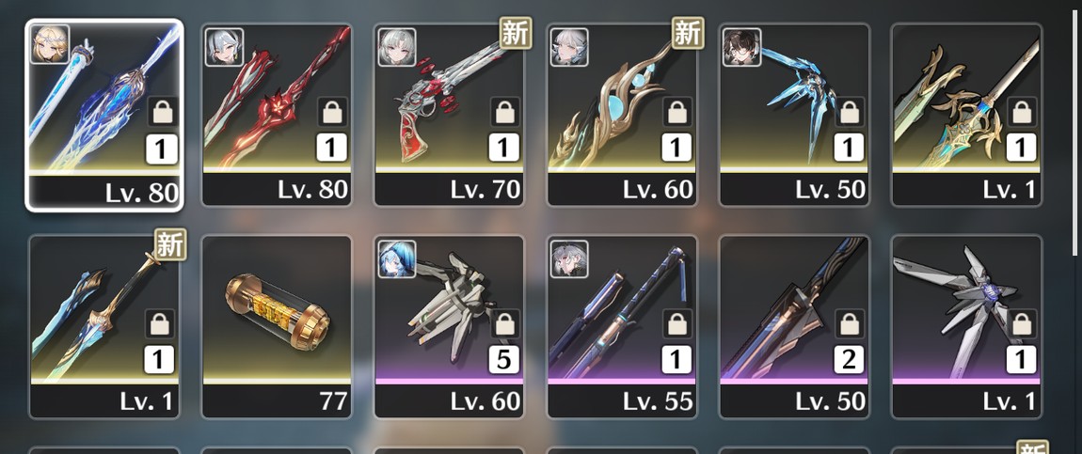The image size is (1082, 454).
Task: Click the dark-haired character portrait with glasses
Action: [x=741, y=48]
